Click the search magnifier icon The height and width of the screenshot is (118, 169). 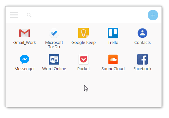click(29, 15)
